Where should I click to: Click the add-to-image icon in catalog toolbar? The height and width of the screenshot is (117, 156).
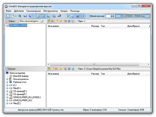click(65, 69)
